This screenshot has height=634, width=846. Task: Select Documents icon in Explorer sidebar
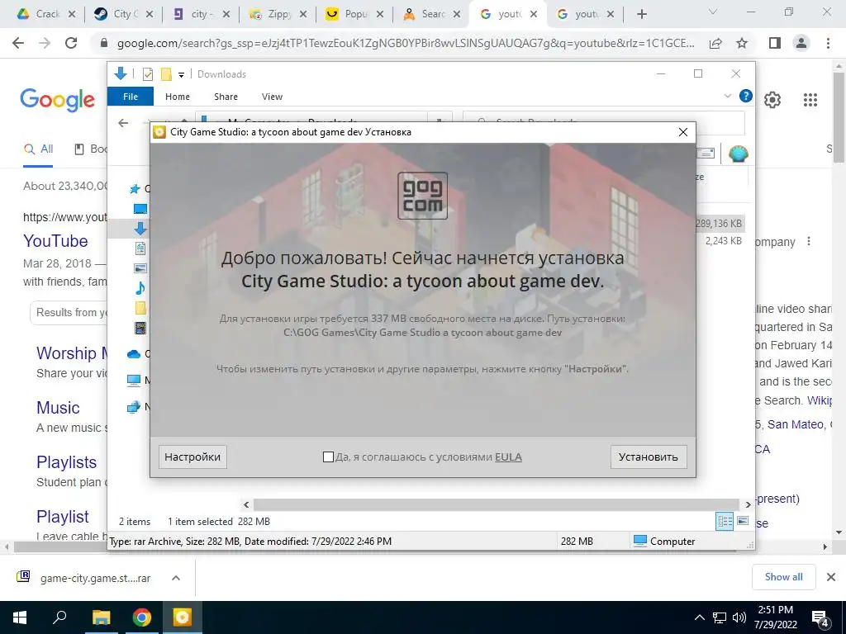click(140, 248)
